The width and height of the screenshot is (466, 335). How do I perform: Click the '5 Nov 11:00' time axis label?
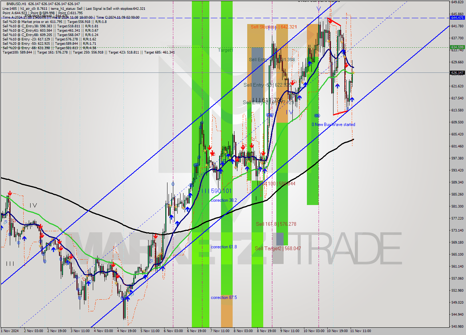(x=150, y=331)
